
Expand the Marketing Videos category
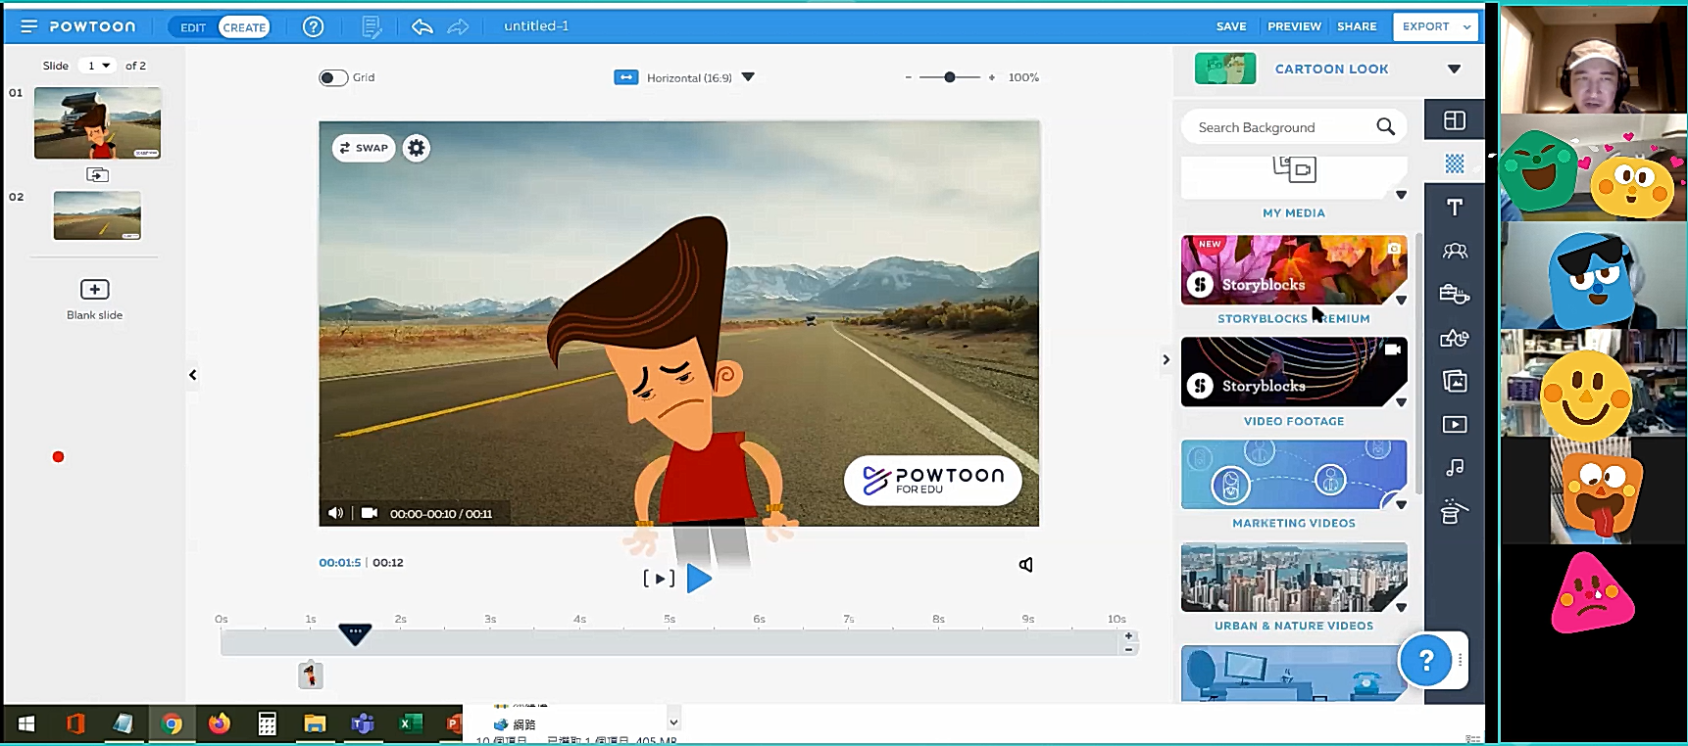tap(1401, 505)
